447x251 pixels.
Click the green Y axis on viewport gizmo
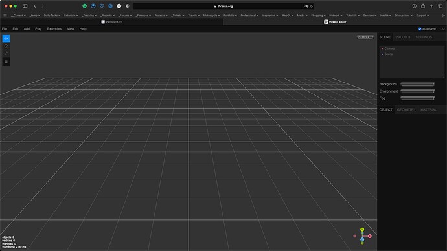tap(362, 230)
